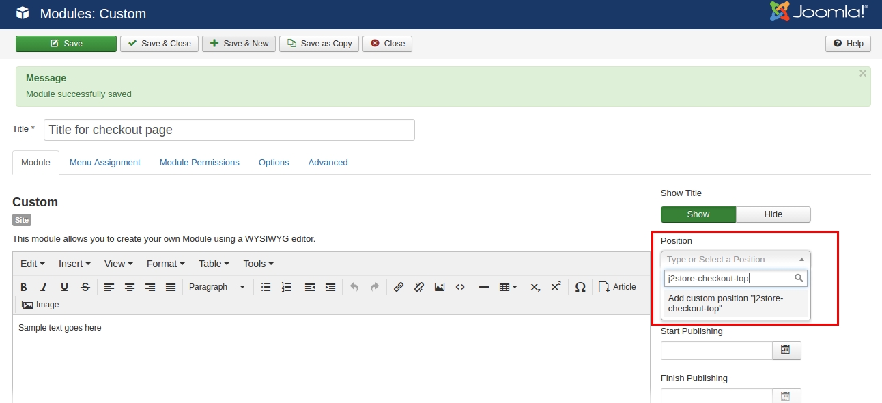The height and width of the screenshot is (403, 882).
Task: Click the remove link icon
Action: coord(419,287)
